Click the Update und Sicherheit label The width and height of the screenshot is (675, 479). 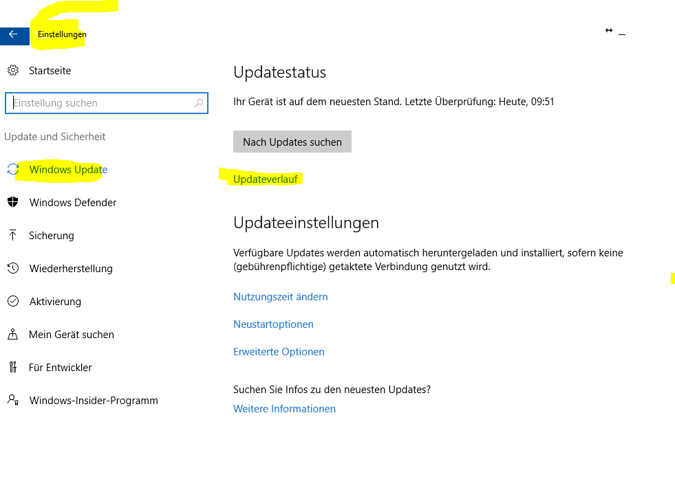pyautogui.click(x=54, y=137)
